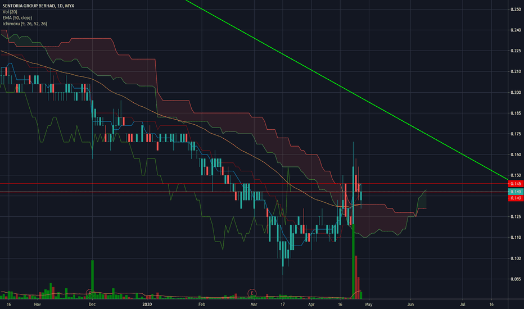Click the Jul date label on time axis
The height and width of the screenshot is (309, 524).
(x=463, y=305)
